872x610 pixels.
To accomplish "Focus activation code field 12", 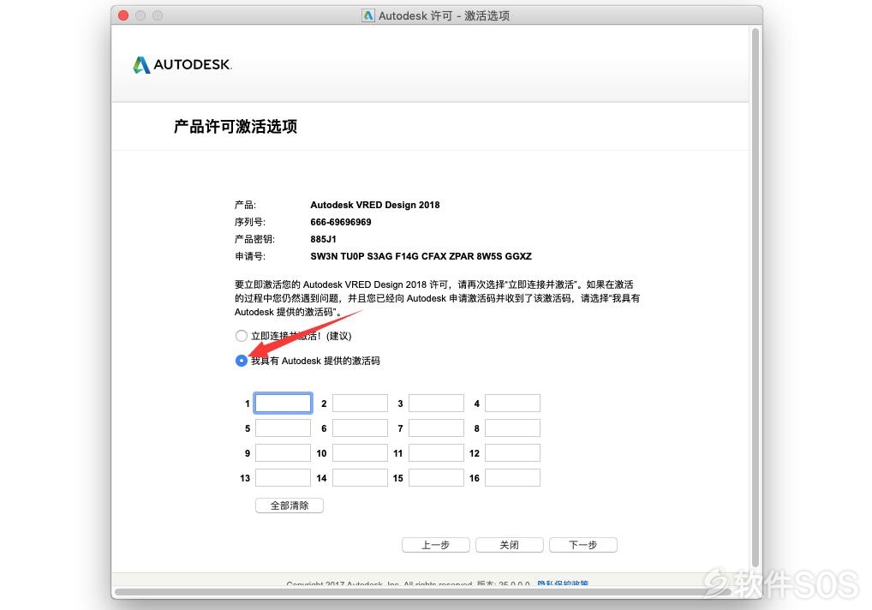I will point(512,453).
